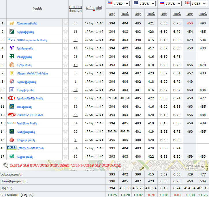Sort by USD Վաճ. column header
Image resolution: width=209 pixels, height=197 pixels.
point(125,14)
